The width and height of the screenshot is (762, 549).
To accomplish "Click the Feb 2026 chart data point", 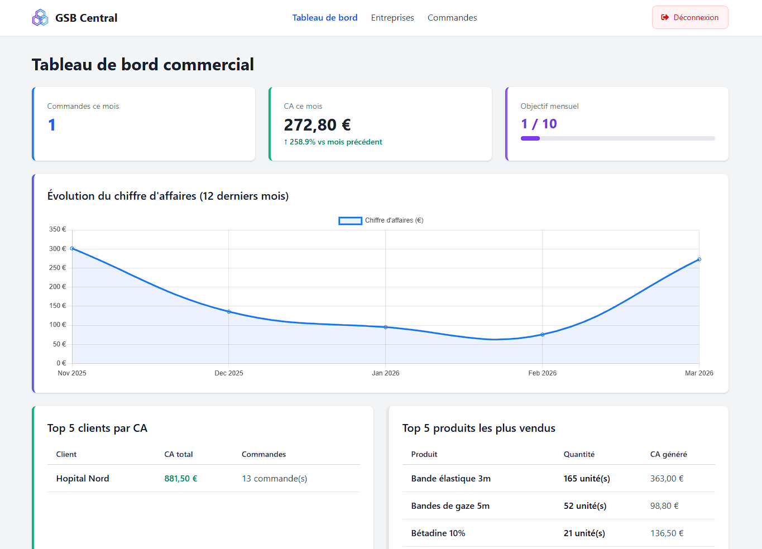I will tap(542, 335).
